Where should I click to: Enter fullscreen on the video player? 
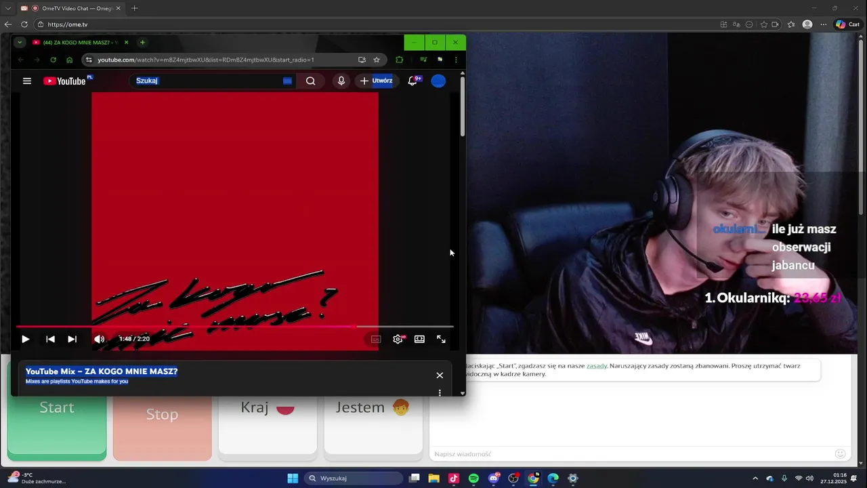point(441,339)
